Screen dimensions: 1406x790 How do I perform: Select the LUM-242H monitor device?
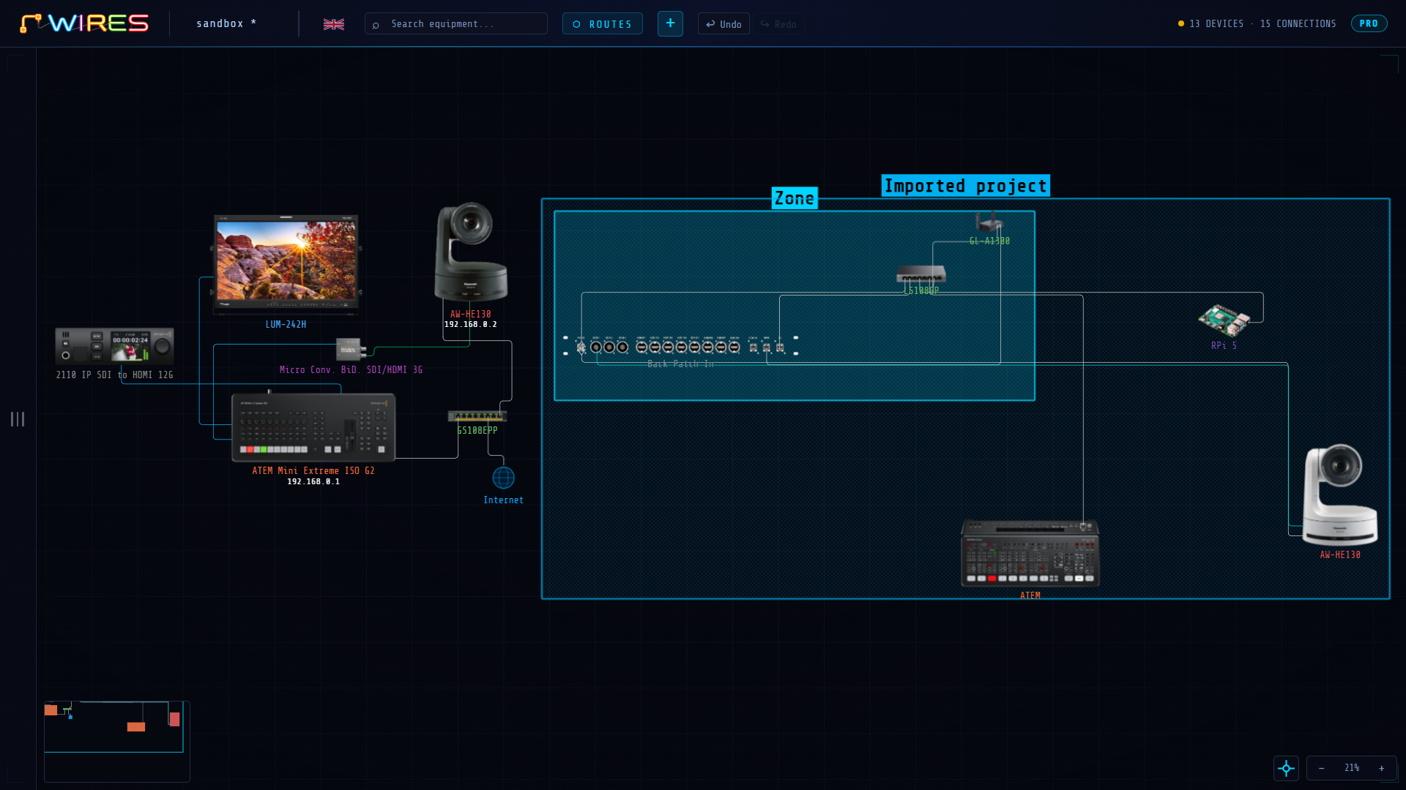pyautogui.click(x=286, y=264)
